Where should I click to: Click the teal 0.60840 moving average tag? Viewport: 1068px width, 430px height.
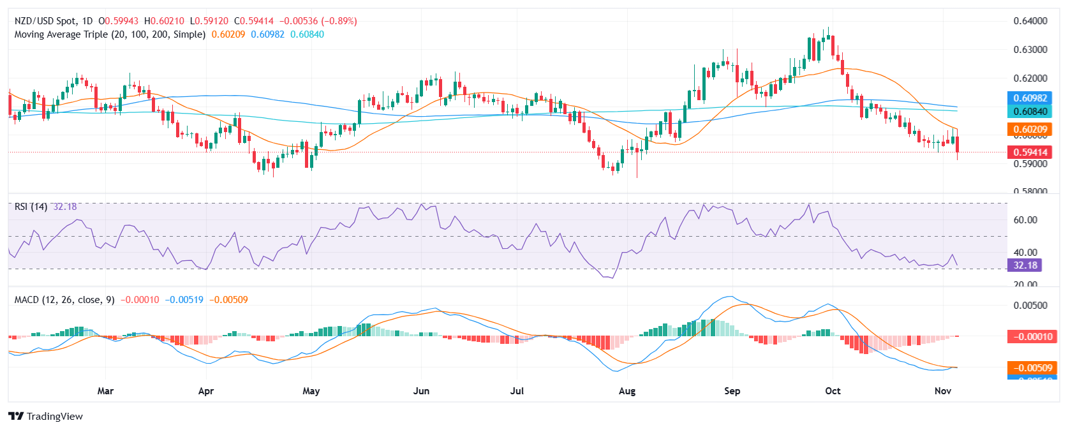click(x=1030, y=111)
